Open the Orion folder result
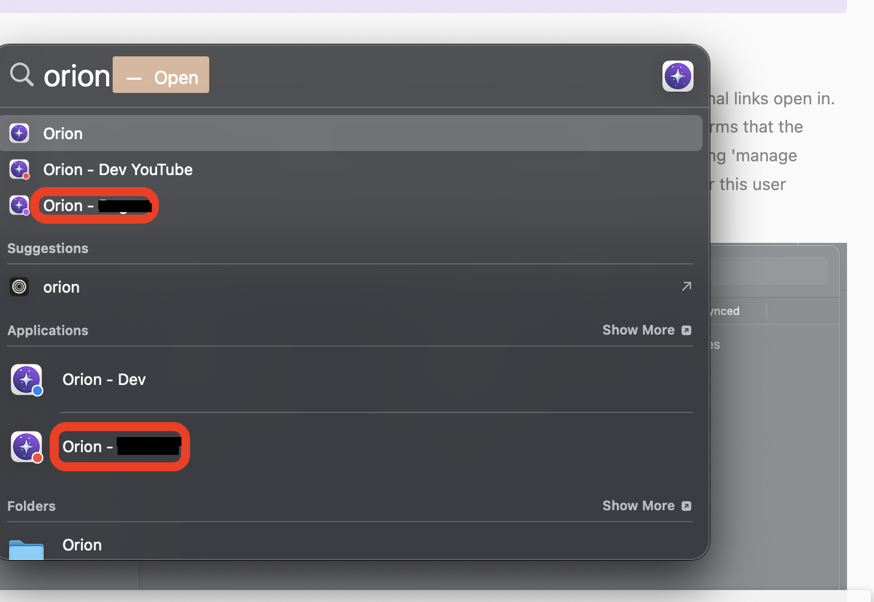This screenshot has width=874, height=602. coord(82,545)
